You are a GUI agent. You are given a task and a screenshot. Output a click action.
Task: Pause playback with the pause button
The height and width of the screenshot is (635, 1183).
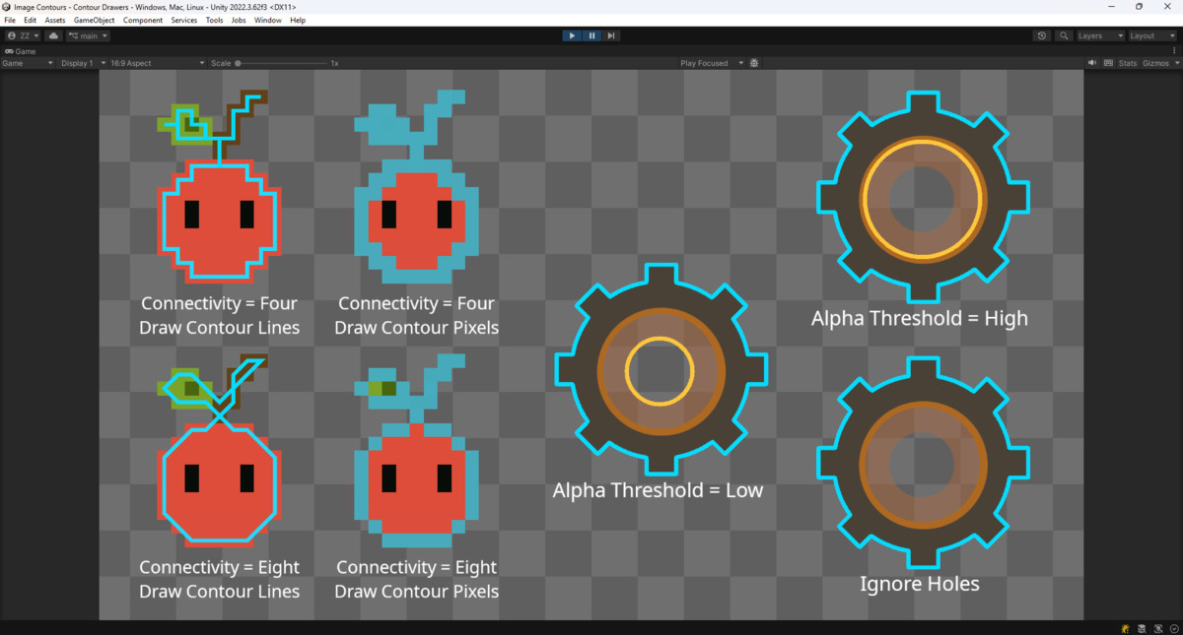591,35
